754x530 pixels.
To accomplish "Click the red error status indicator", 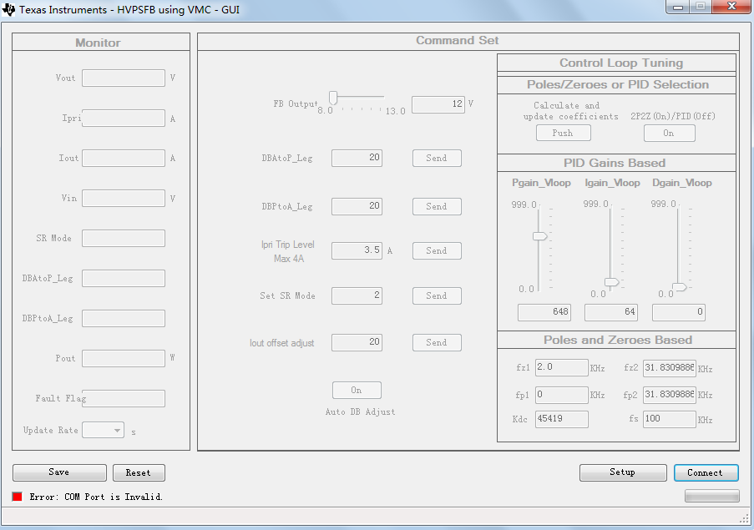I will point(18,497).
